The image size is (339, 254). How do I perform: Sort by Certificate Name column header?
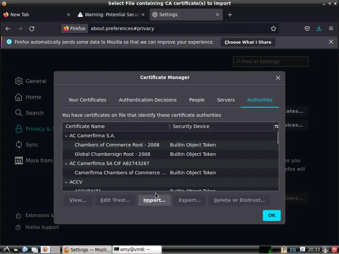(116, 127)
